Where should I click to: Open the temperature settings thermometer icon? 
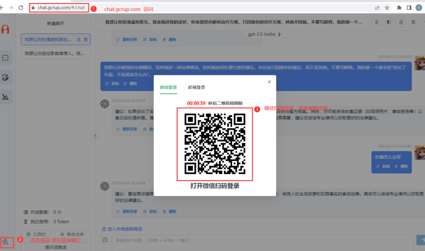(376, 22)
